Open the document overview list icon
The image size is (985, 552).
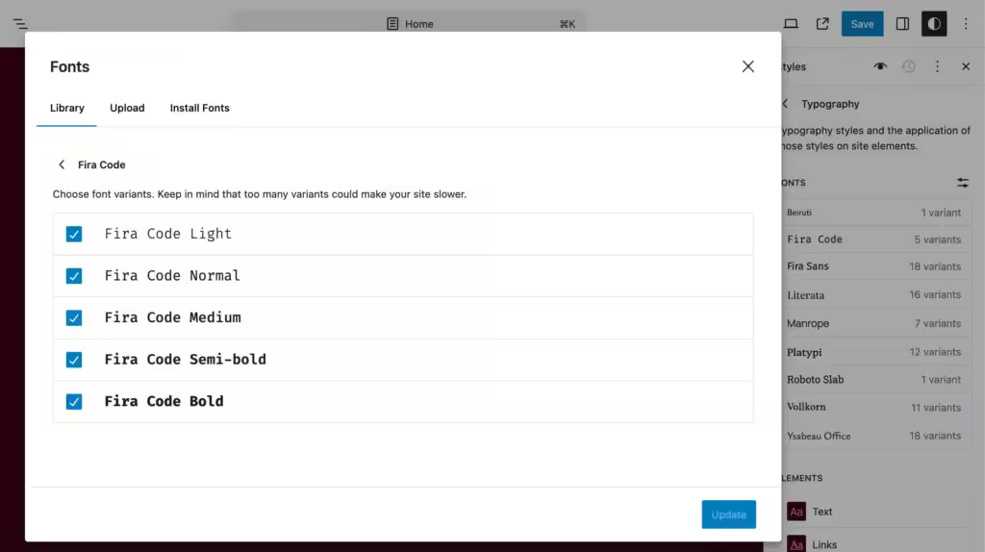tap(20, 24)
